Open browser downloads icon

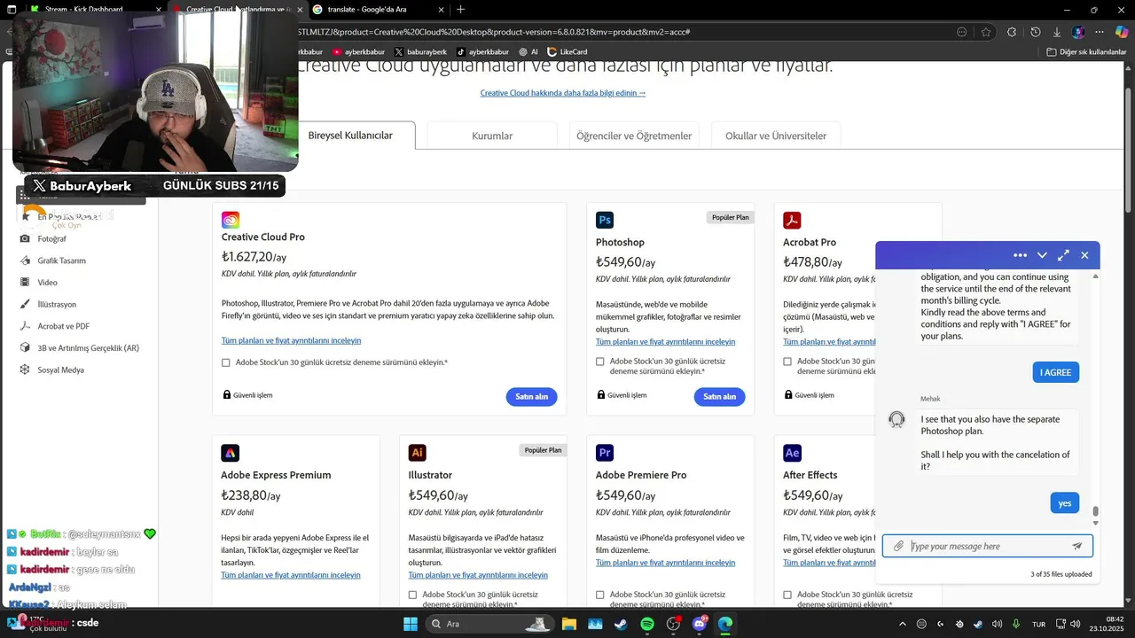1057,32
